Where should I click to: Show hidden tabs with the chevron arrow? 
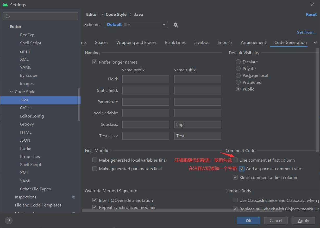pyautogui.click(x=315, y=43)
